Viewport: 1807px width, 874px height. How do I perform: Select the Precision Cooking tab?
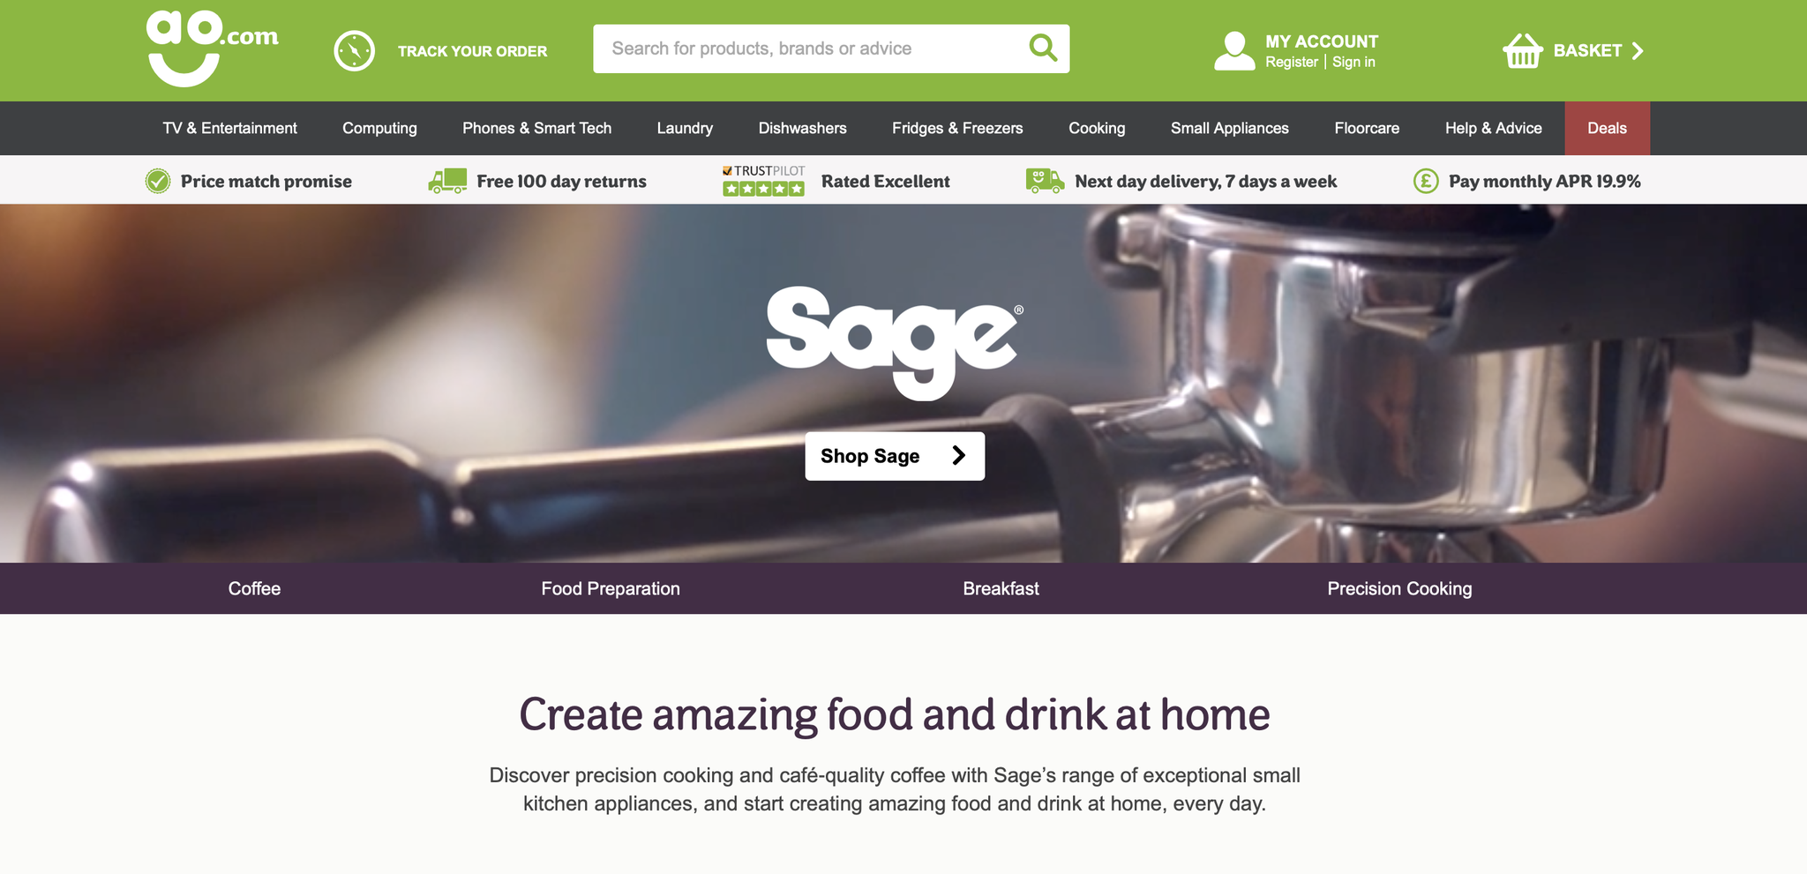pyautogui.click(x=1399, y=588)
